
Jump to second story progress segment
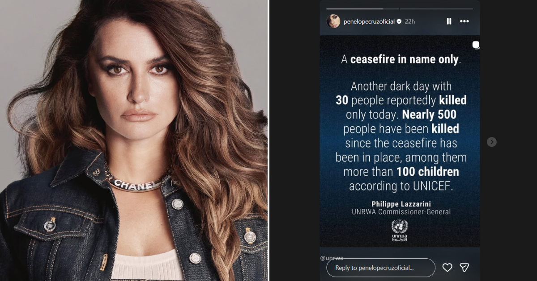pos(436,8)
